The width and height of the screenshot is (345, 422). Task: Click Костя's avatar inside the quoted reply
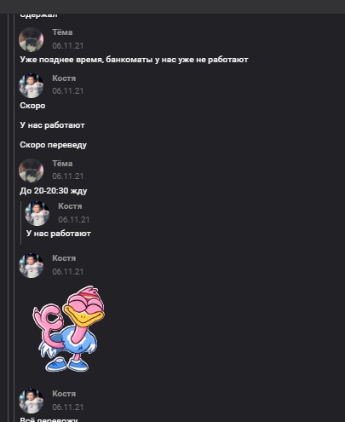(x=37, y=213)
